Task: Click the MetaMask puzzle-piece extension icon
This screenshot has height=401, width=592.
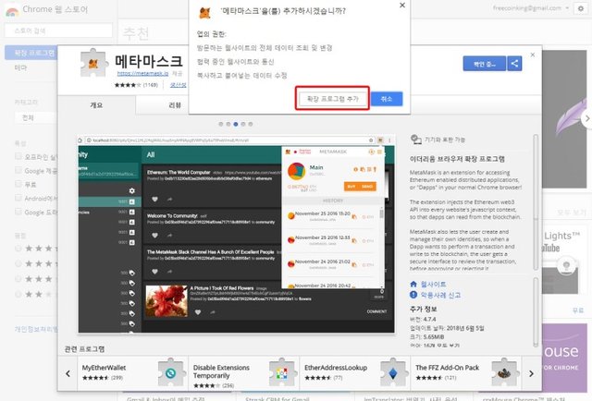Action: (x=94, y=63)
